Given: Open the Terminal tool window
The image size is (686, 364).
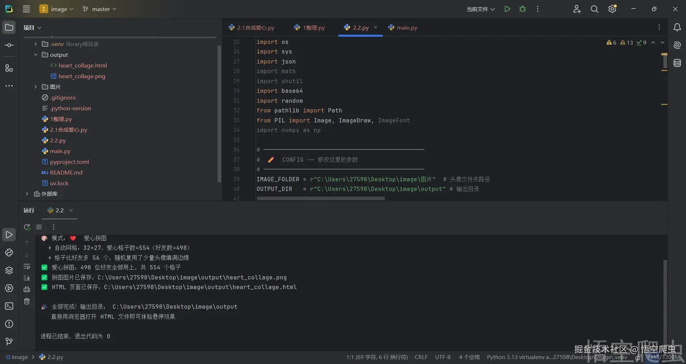Looking at the screenshot, I should point(9,306).
